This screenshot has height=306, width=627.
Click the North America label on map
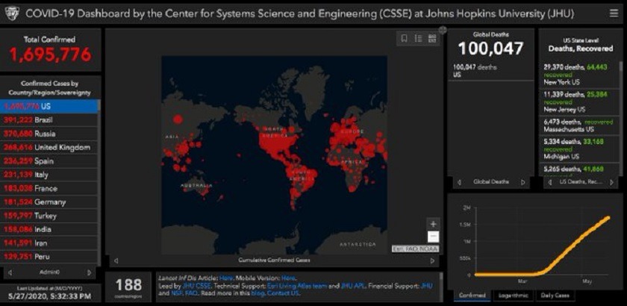pyautogui.click(x=274, y=132)
